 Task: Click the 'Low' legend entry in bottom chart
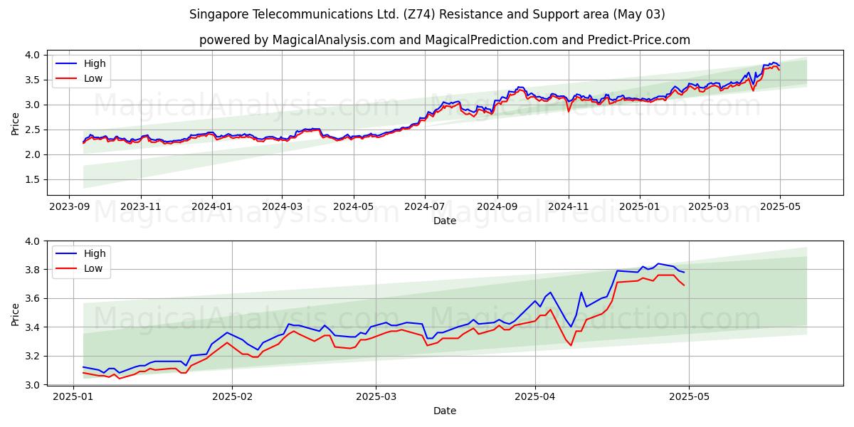click(79, 268)
